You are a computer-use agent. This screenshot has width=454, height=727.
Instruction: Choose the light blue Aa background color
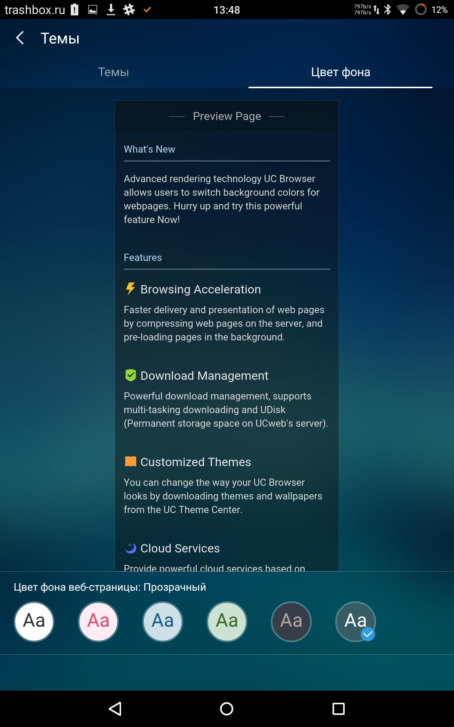point(163,621)
